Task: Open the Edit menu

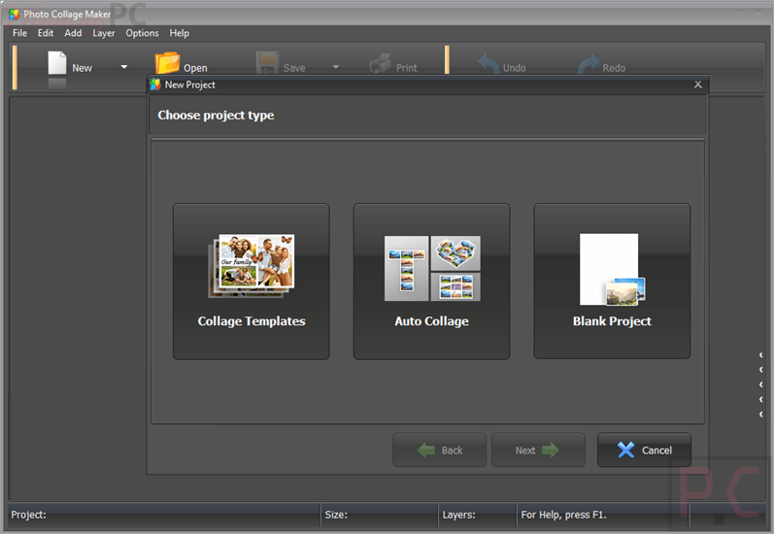Action: 46,33
